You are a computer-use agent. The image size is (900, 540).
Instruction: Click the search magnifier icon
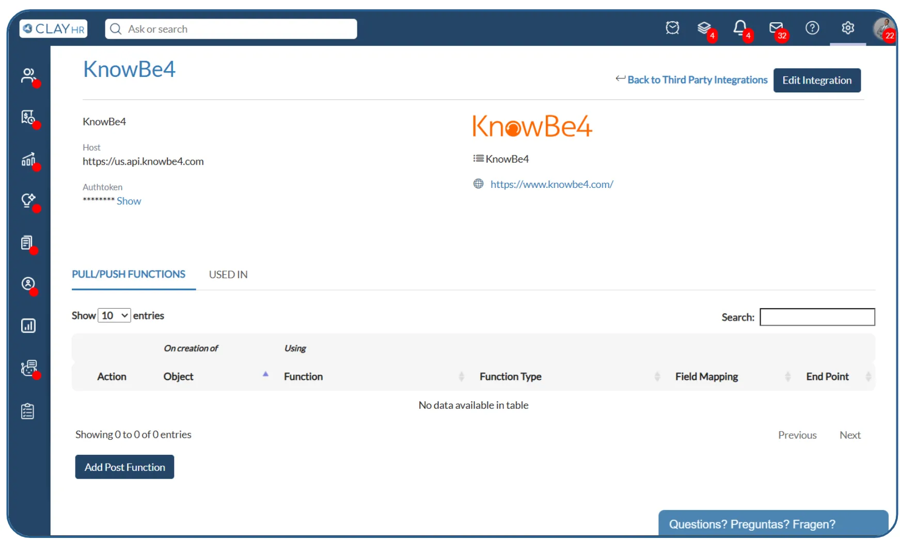116,29
